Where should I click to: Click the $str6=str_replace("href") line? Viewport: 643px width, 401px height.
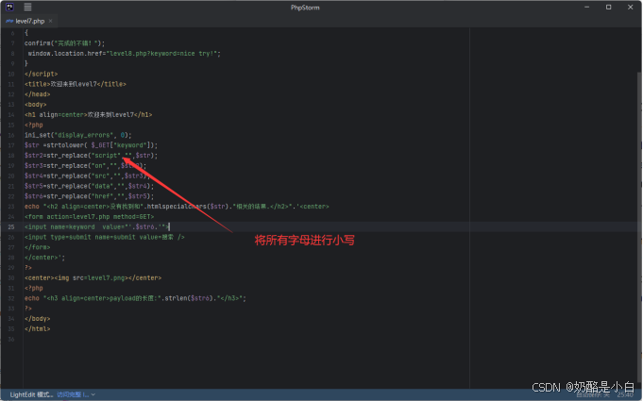pyautogui.click(x=89, y=196)
